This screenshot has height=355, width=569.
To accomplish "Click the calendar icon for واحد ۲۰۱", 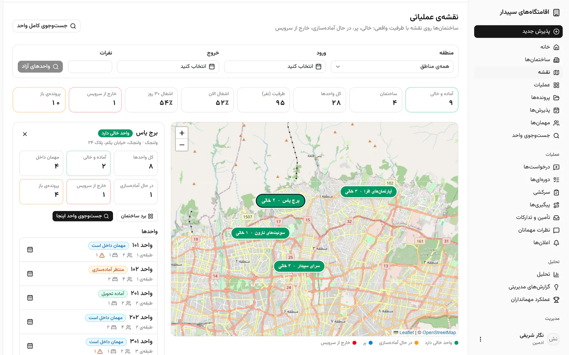I will pos(30,298).
